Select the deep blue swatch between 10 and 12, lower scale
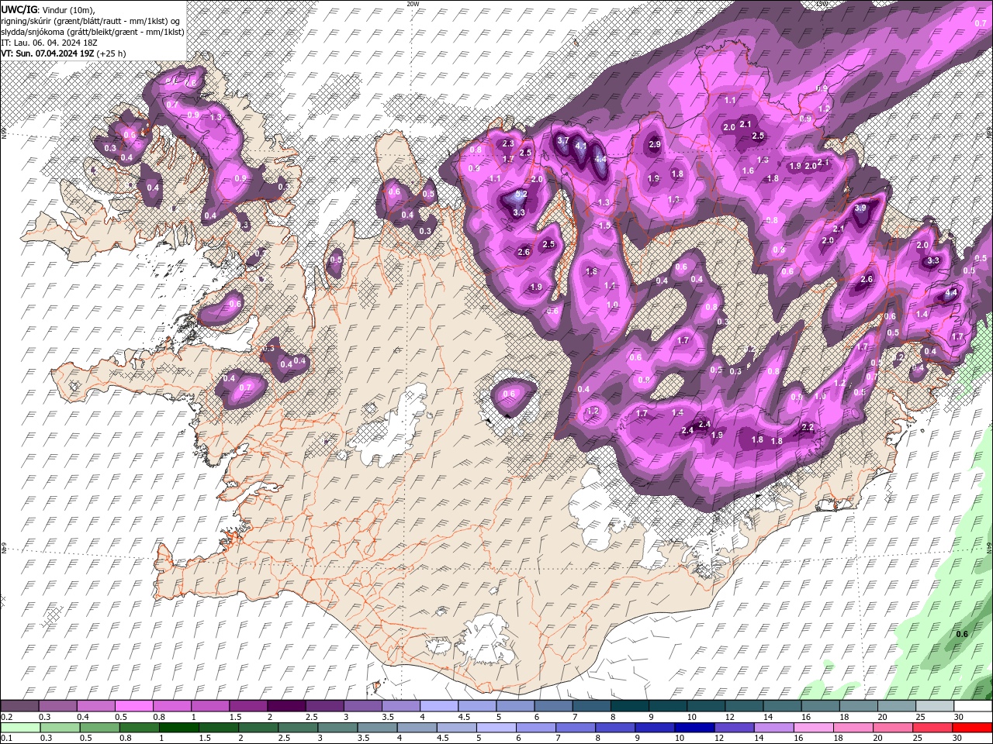Viewport: 993px width, 744px height. click(694, 728)
